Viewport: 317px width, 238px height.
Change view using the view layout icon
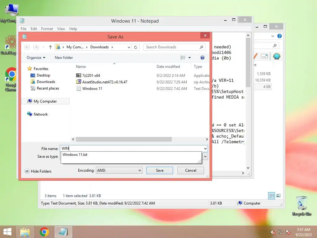point(183,58)
